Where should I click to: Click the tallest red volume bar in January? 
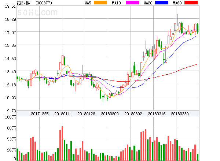pyautogui.click(x=62, y=143)
